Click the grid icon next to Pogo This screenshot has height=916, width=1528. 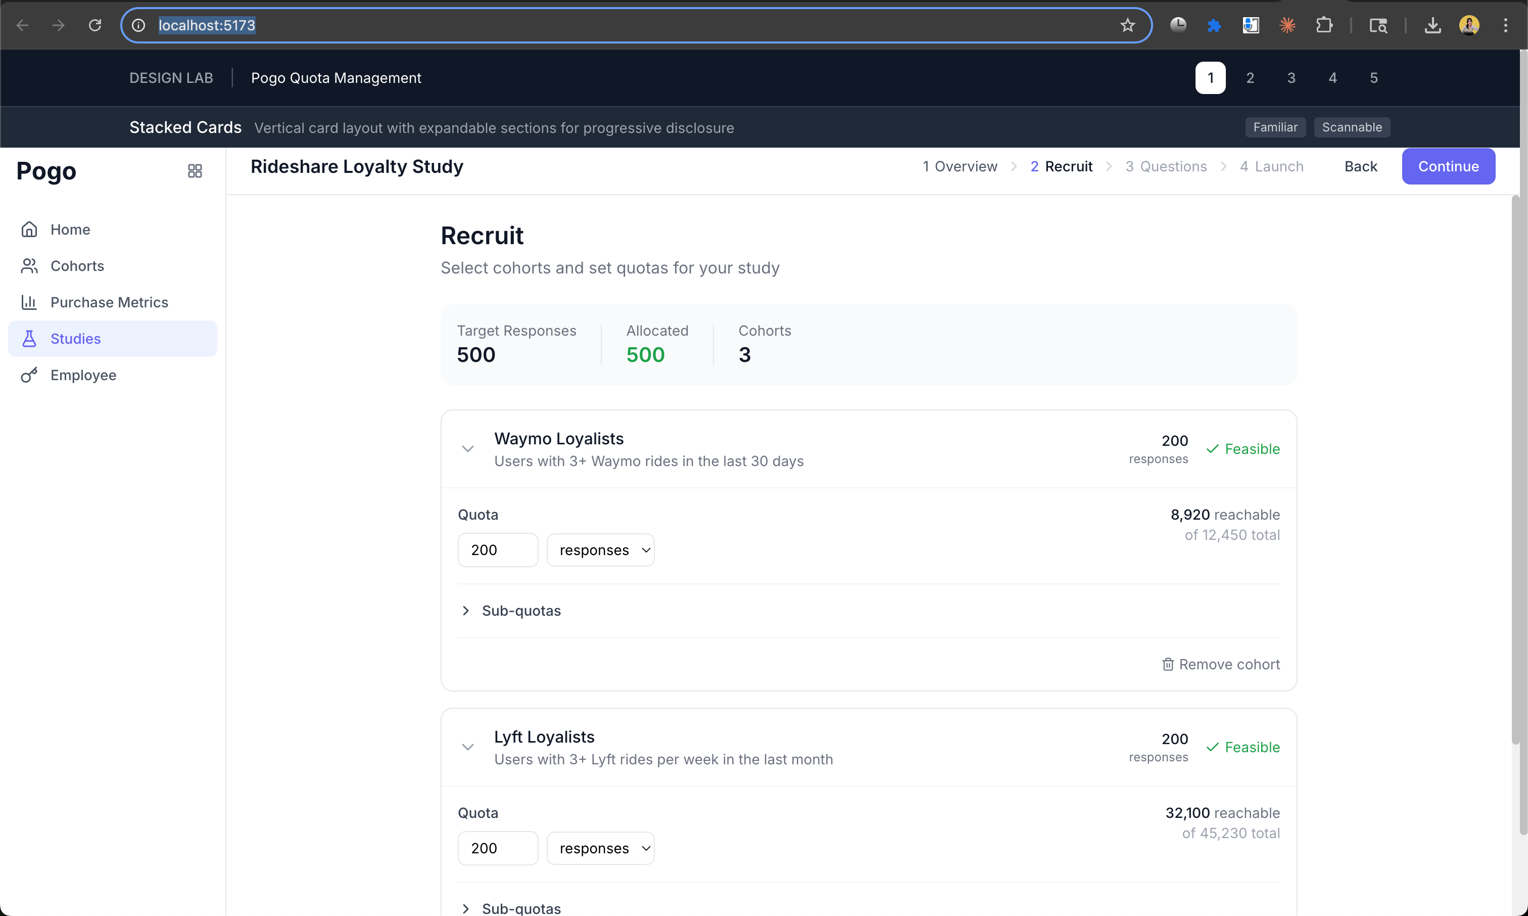pyautogui.click(x=195, y=171)
